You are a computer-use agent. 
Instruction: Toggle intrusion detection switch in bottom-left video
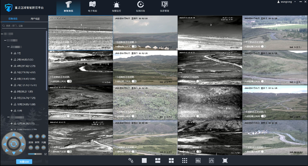coord(69,151)
